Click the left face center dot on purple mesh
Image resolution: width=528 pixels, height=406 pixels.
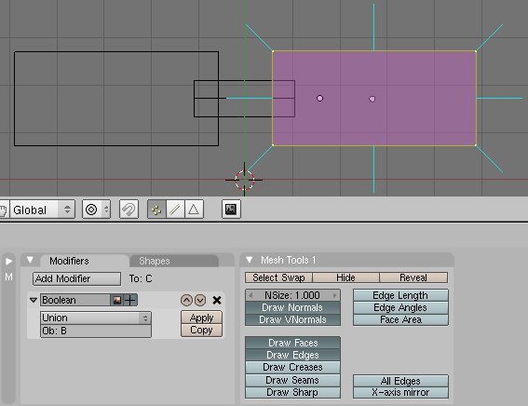click(320, 99)
